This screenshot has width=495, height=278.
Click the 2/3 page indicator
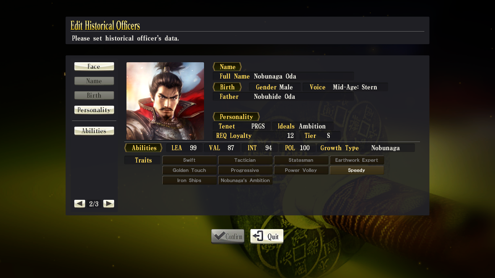coord(94,204)
